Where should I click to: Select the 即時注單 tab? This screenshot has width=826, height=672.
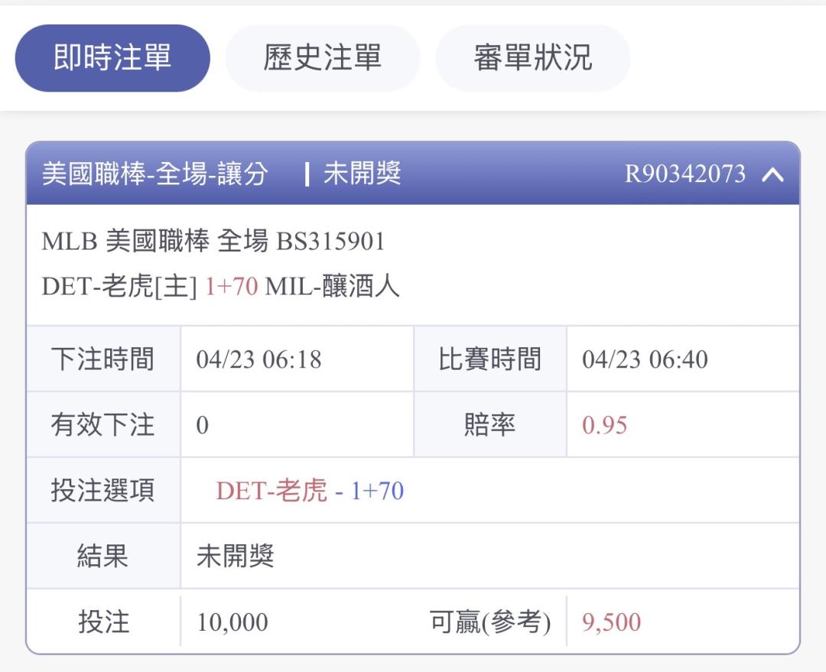(112, 58)
